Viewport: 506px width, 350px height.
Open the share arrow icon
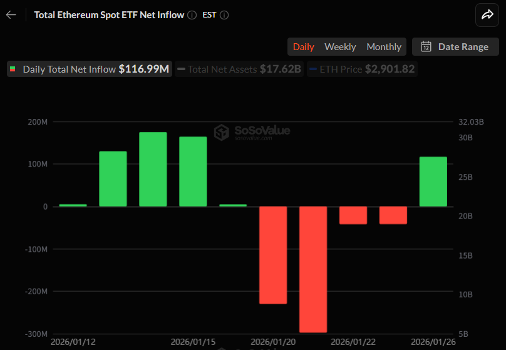point(487,16)
